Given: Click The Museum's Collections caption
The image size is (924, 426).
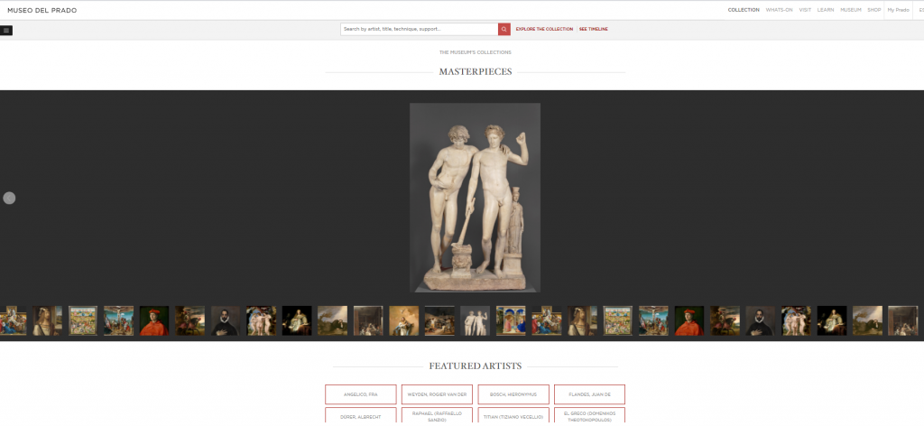Looking at the screenshot, I should click(475, 52).
